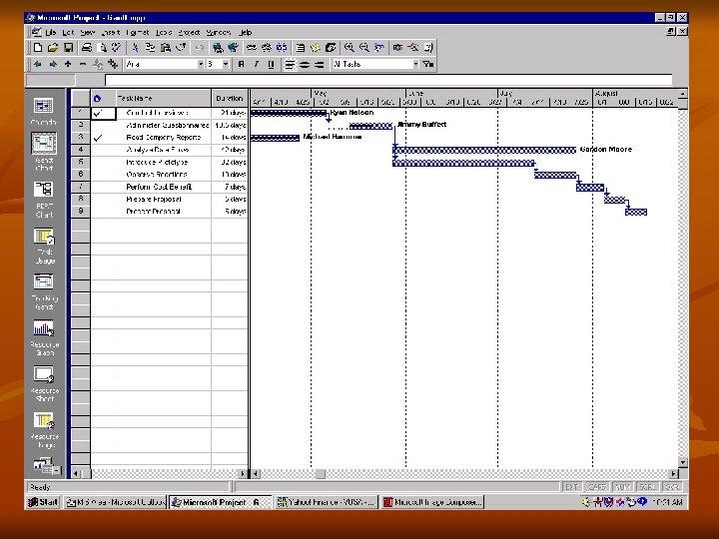Click the Windows Start button
The image size is (719, 539).
[x=43, y=502]
